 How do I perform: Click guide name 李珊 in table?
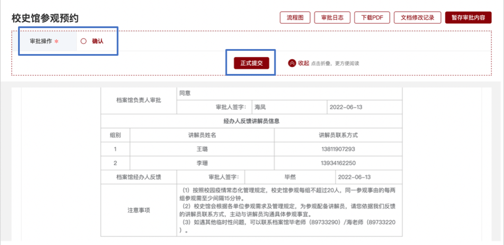(202, 163)
